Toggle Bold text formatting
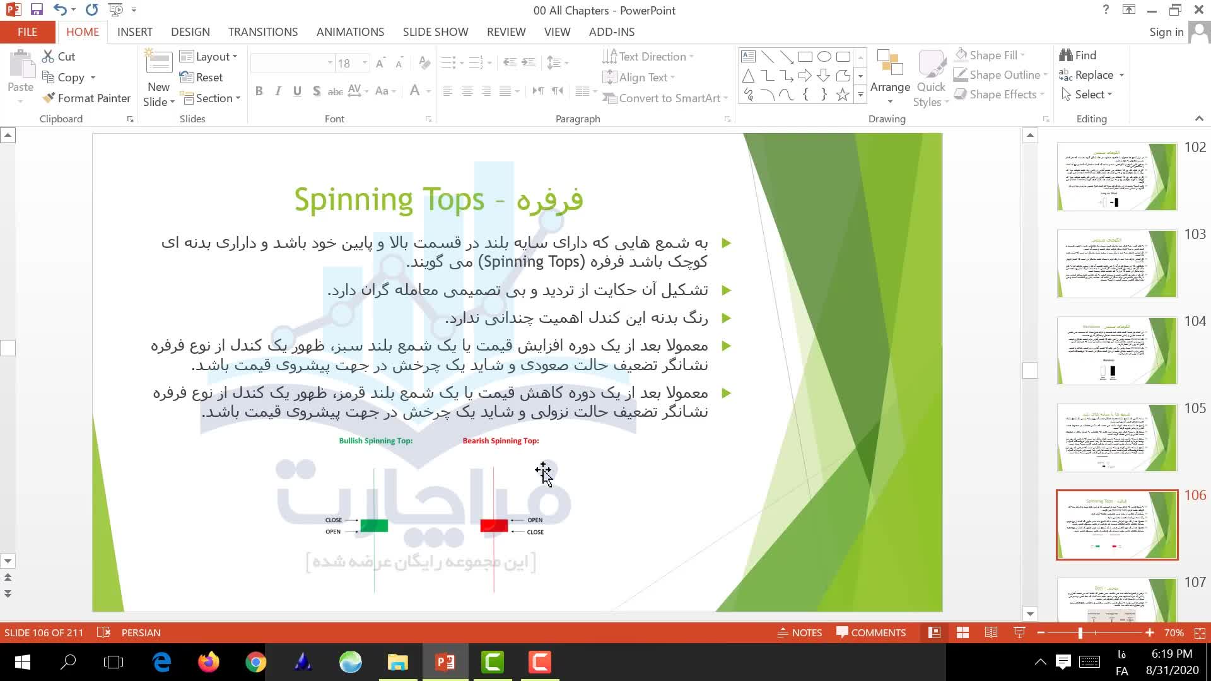 click(259, 91)
